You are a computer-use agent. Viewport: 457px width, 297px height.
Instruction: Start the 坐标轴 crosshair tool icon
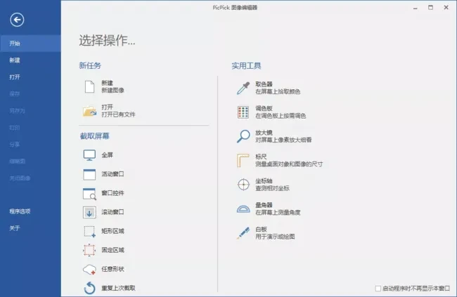tap(243, 185)
